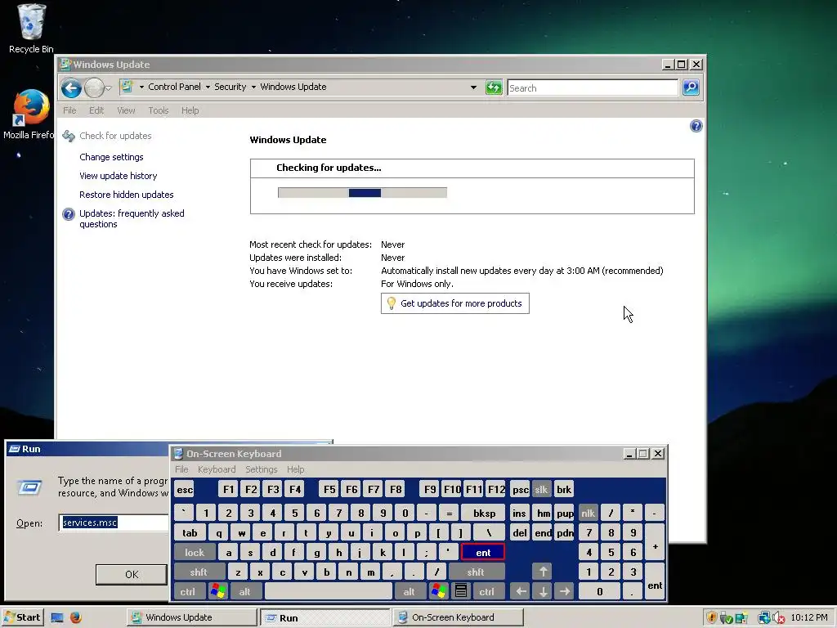Toggle the nlk Num Lock key
This screenshot has height=628, width=837.
tap(589, 514)
